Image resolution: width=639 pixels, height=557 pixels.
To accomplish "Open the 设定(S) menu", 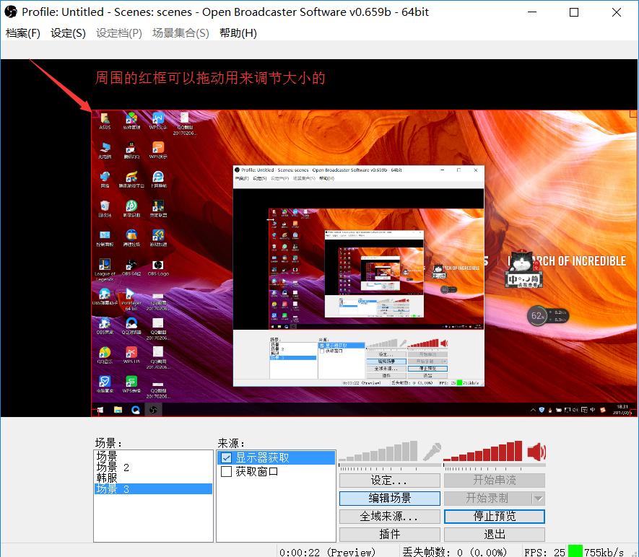I will click(x=69, y=33).
